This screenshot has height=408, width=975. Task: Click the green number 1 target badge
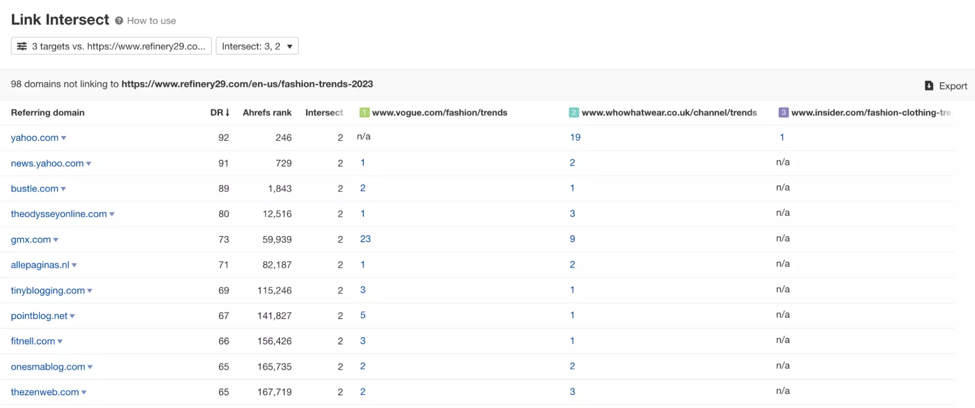(364, 113)
